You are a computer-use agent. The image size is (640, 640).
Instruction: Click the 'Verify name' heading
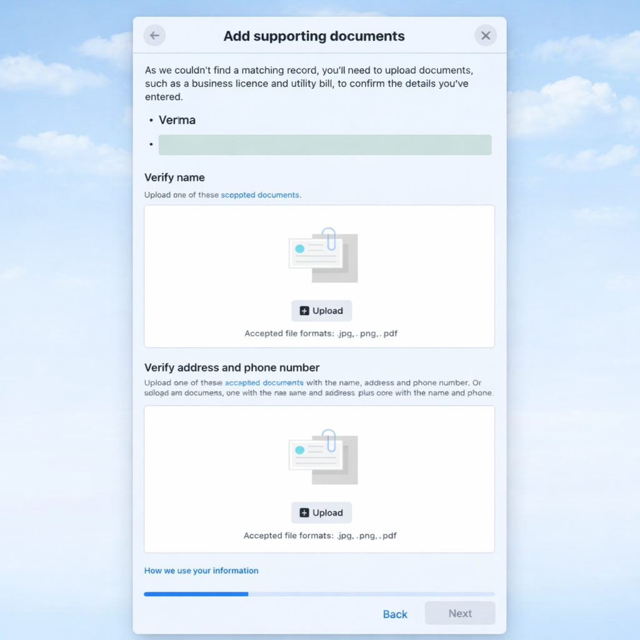(x=174, y=177)
